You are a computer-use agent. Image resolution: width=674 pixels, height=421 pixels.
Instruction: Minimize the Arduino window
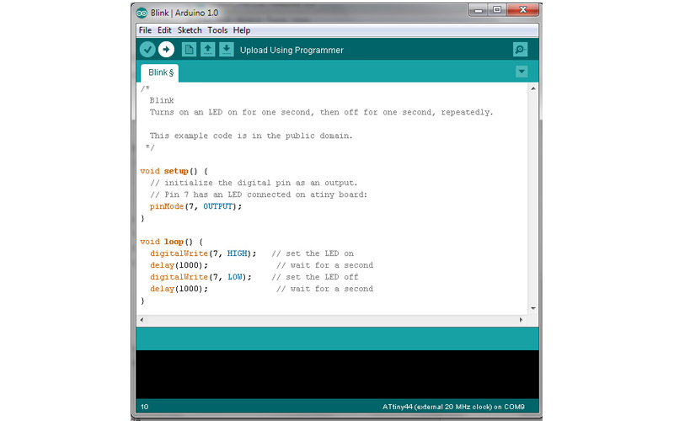[x=479, y=10]
